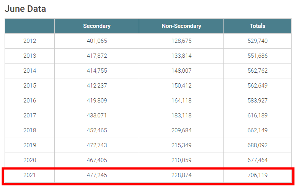Screen dimensions: 300x187
Task: Click the 2016 year cell
Action: point(30,101)
